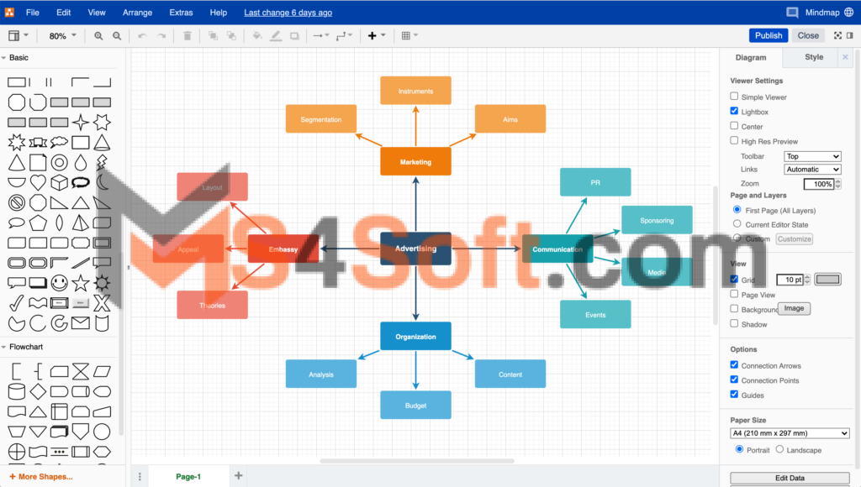
Task: Enable the Simple Viewer checkbox
Action: (734, 97)
